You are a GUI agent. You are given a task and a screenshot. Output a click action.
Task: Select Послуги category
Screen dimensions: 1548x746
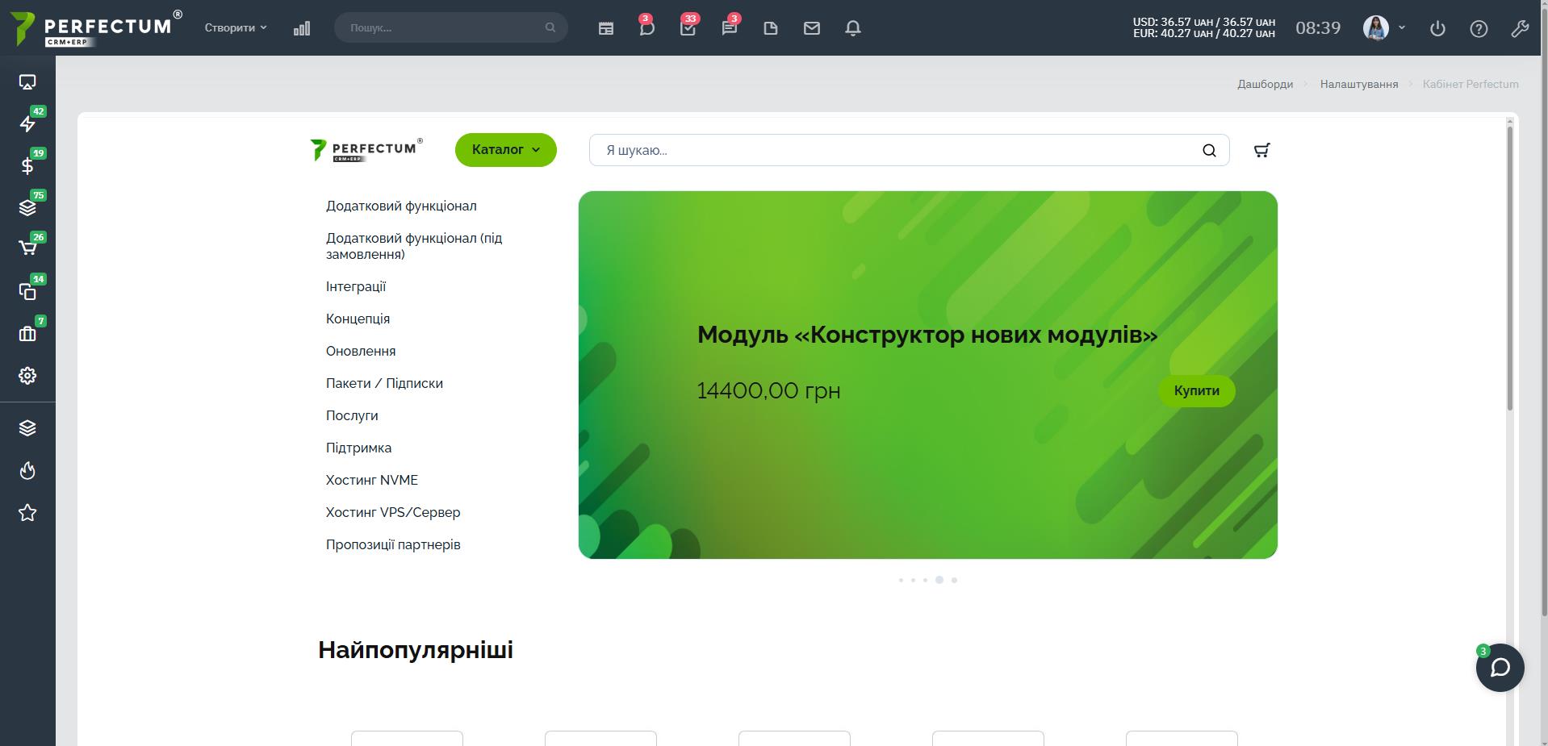coord(352,415)
